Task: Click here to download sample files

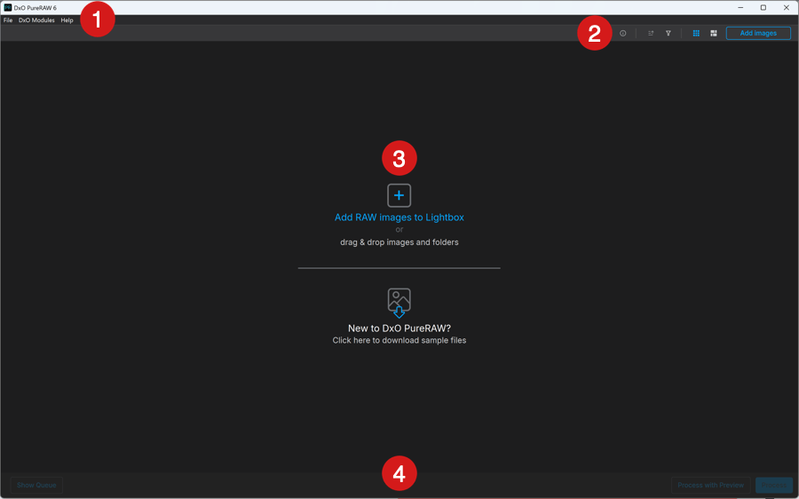Action: (399, 340)
